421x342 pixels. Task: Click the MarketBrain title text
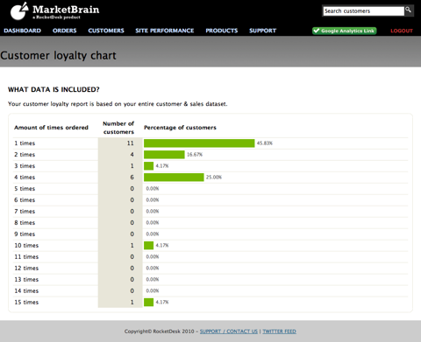coord(66,10)
